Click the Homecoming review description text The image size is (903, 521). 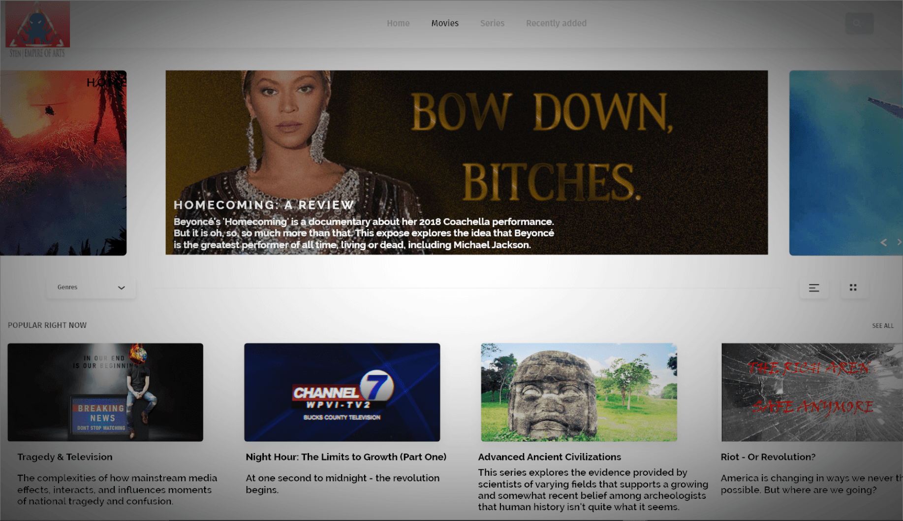point(364,233)
